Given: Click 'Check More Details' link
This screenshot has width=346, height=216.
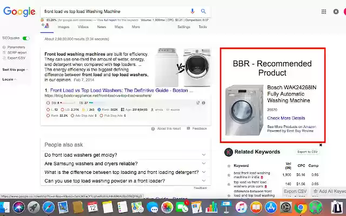Looking at the screenshot, I should [286, 118].
